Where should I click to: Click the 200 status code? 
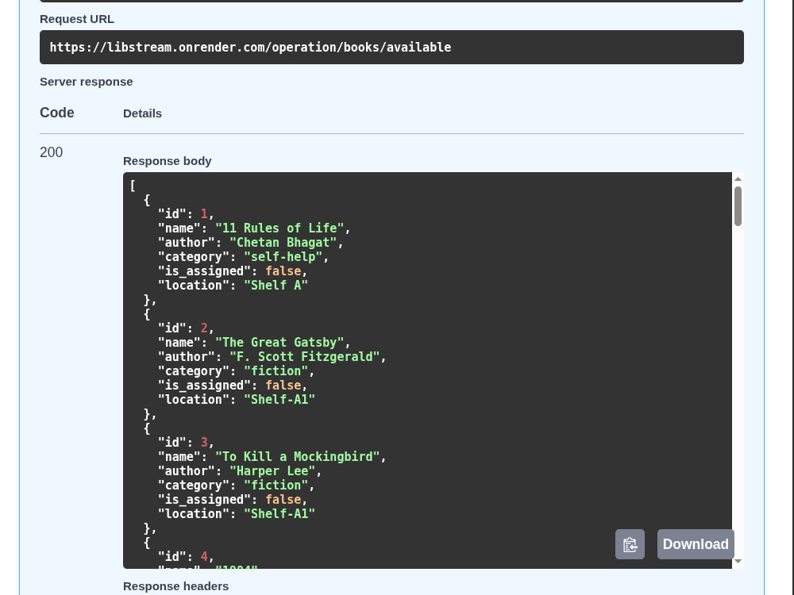51,152
